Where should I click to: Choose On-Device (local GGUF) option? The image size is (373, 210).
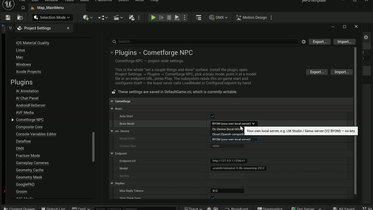pos(227,129)
